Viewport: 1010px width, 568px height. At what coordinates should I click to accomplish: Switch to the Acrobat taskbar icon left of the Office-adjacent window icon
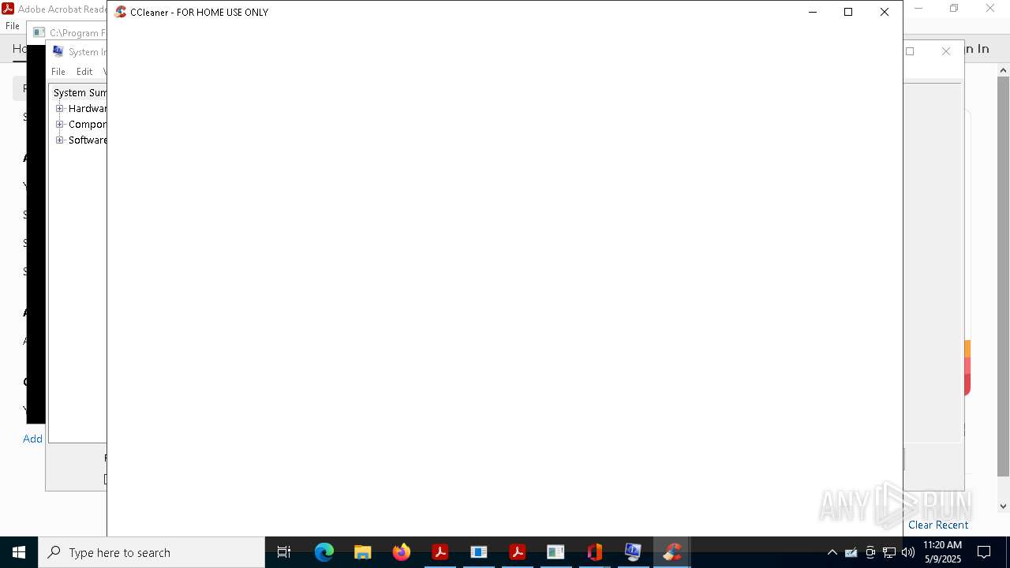tap(518, 552)
